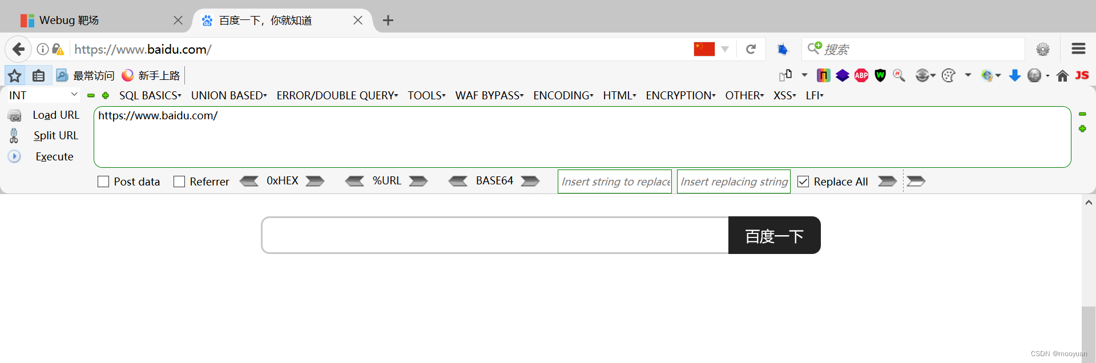Screen dimensions: 1096x363
Task: Shrink URL box with right-side green minus
Action: point(1082,114)
